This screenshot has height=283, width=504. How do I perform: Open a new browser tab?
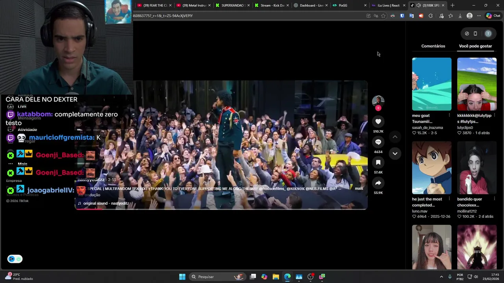point(452,6)
